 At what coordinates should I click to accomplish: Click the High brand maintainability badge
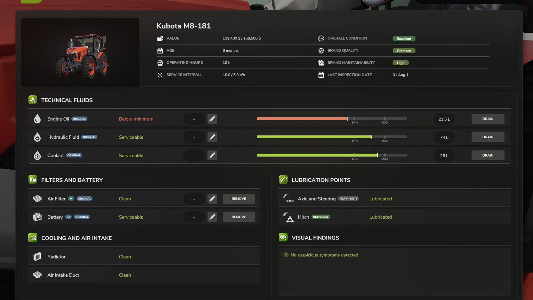[401, 63]
